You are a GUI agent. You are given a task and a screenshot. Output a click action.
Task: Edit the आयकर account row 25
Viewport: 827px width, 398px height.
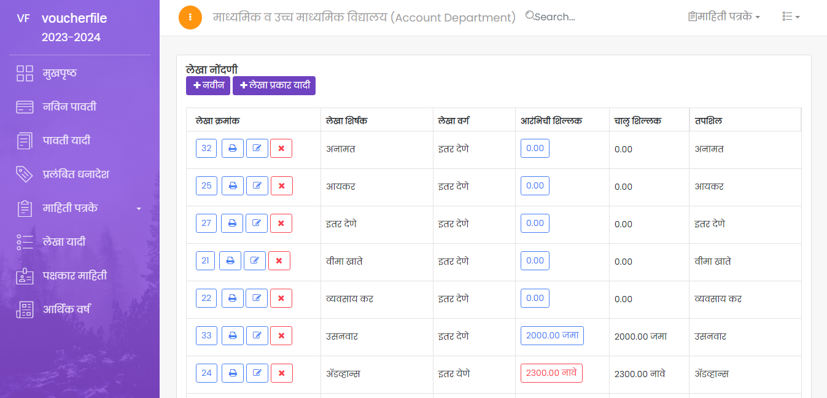(x=257, y=186)
